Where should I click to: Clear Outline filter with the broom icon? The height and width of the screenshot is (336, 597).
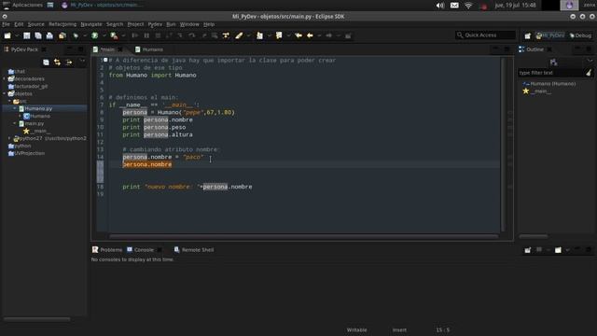(589, 73)
